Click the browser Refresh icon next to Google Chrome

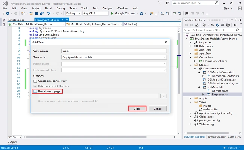point(142,13)
